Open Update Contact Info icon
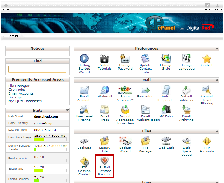Viewport: 224px width, 183px height. [x=146, y=58]
